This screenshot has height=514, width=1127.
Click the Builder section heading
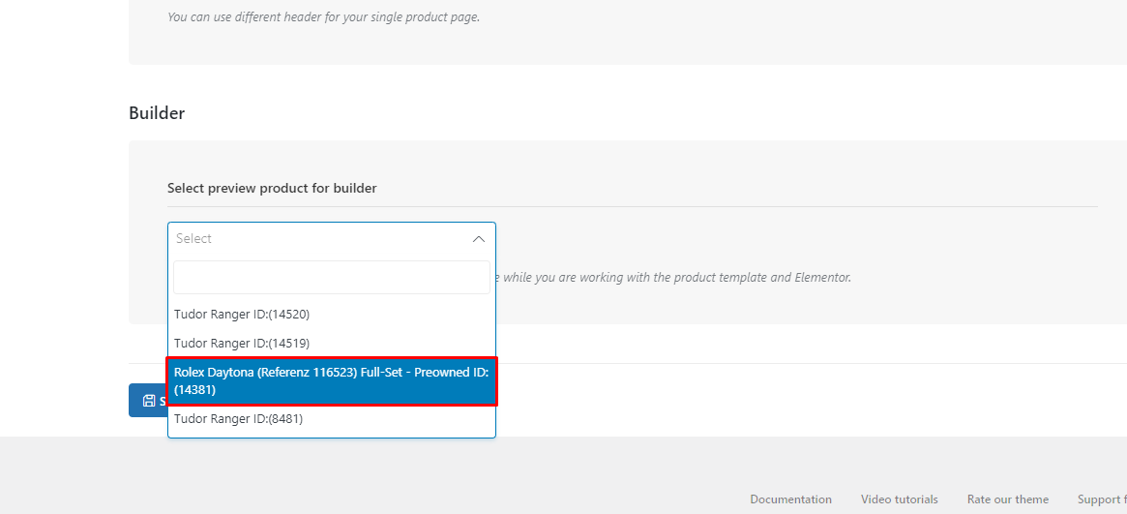[157, 113]
